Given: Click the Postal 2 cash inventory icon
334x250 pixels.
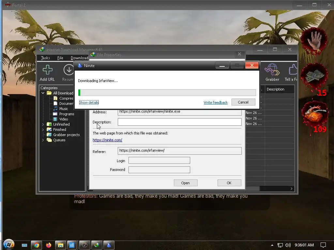Looking at the screenshot, I should click(315, 76).
